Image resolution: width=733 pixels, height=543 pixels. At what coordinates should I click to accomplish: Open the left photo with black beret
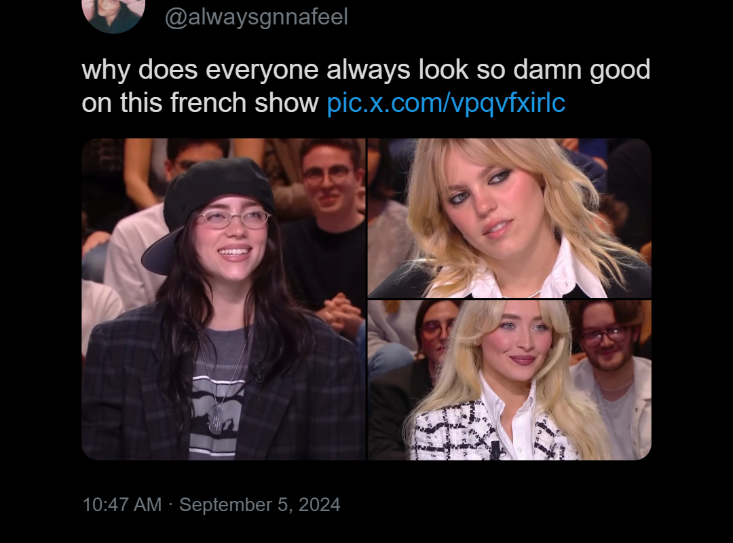223,299
